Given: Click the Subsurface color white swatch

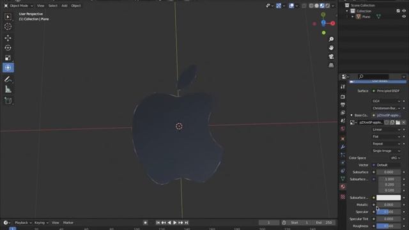Looking at the screenshot, I should point(389,197).
